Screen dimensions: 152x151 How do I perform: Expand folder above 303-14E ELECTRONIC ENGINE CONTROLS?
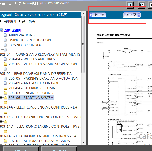pyautogui.click(x=1, y=131)
